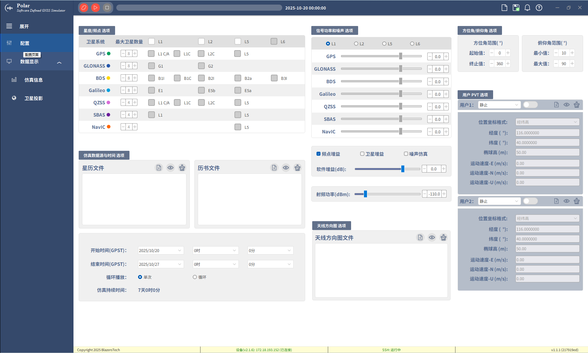Clear 用户2 with broom icon
The image size is (588, 353).
click(x=577, y=201)
